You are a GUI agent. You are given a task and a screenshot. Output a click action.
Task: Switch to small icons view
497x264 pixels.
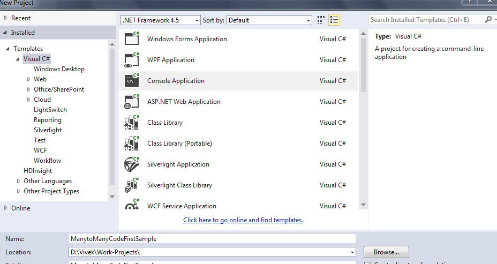coord(321,20)
